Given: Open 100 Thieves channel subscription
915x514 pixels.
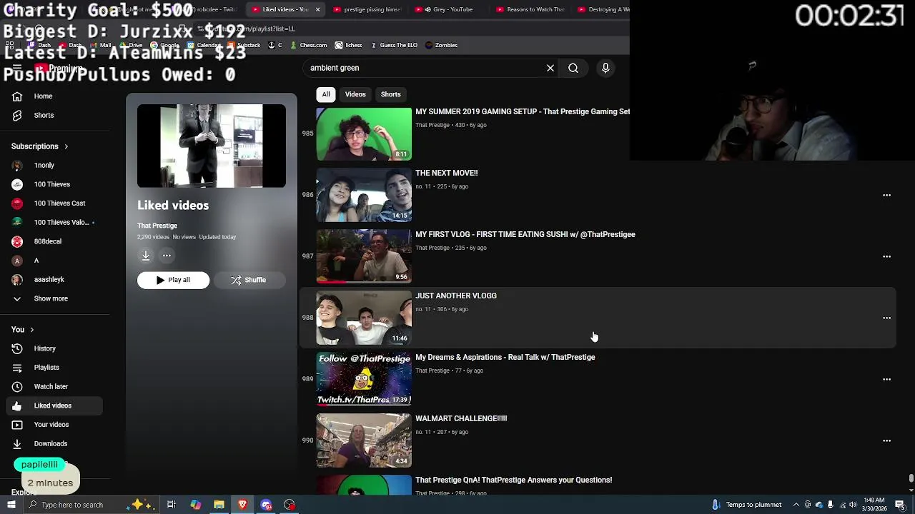Looking at the screenshot, I should point(54,184).
